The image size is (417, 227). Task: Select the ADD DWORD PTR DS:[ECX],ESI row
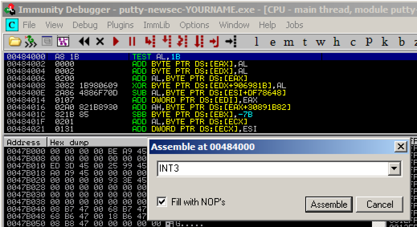[210, 129]
